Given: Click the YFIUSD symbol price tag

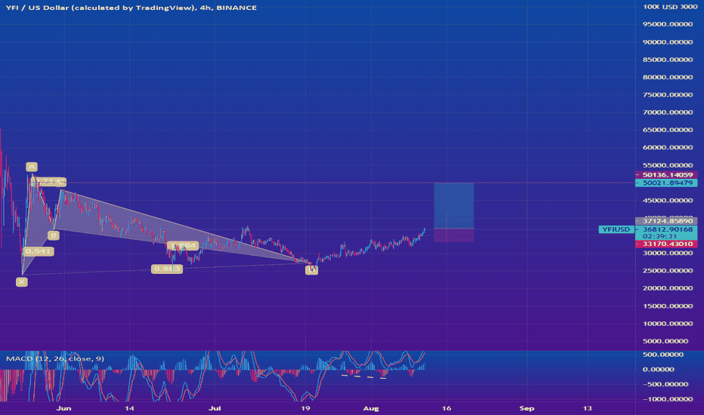Looking at the screenshot, I should click(x=616, y=229).
